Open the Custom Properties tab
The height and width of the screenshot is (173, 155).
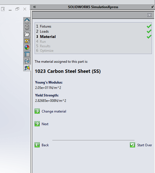click(27, 54)
